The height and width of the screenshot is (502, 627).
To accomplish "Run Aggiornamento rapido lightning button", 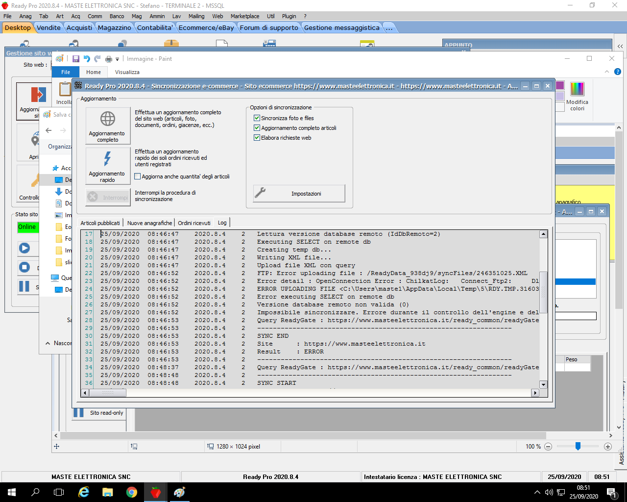I will coord(108,166).
